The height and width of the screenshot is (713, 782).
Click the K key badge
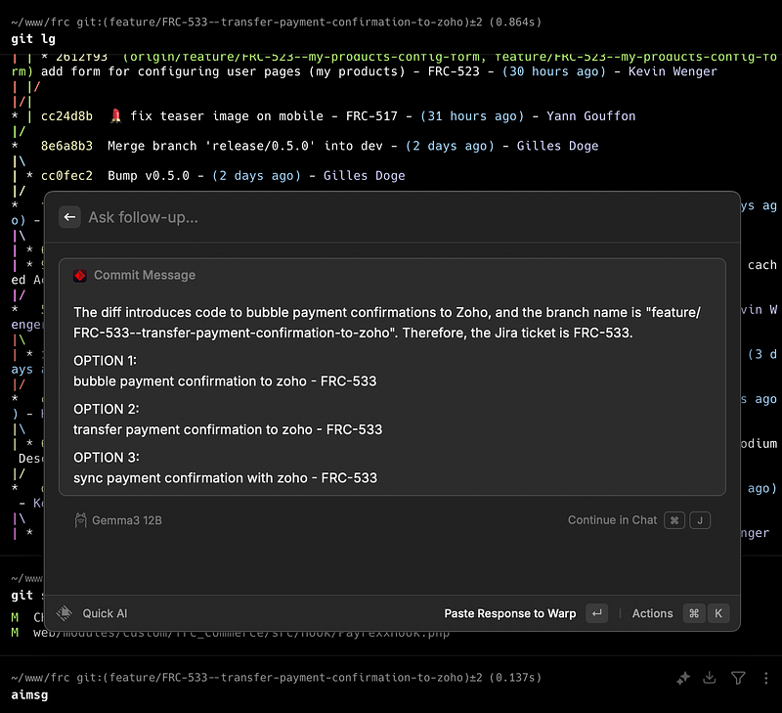click(718, 613)
